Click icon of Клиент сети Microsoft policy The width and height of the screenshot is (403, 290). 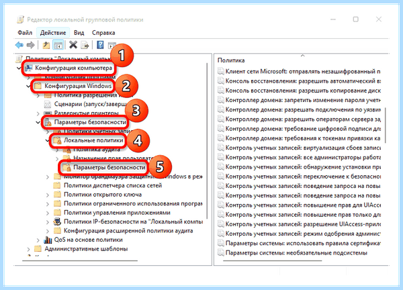221,71
